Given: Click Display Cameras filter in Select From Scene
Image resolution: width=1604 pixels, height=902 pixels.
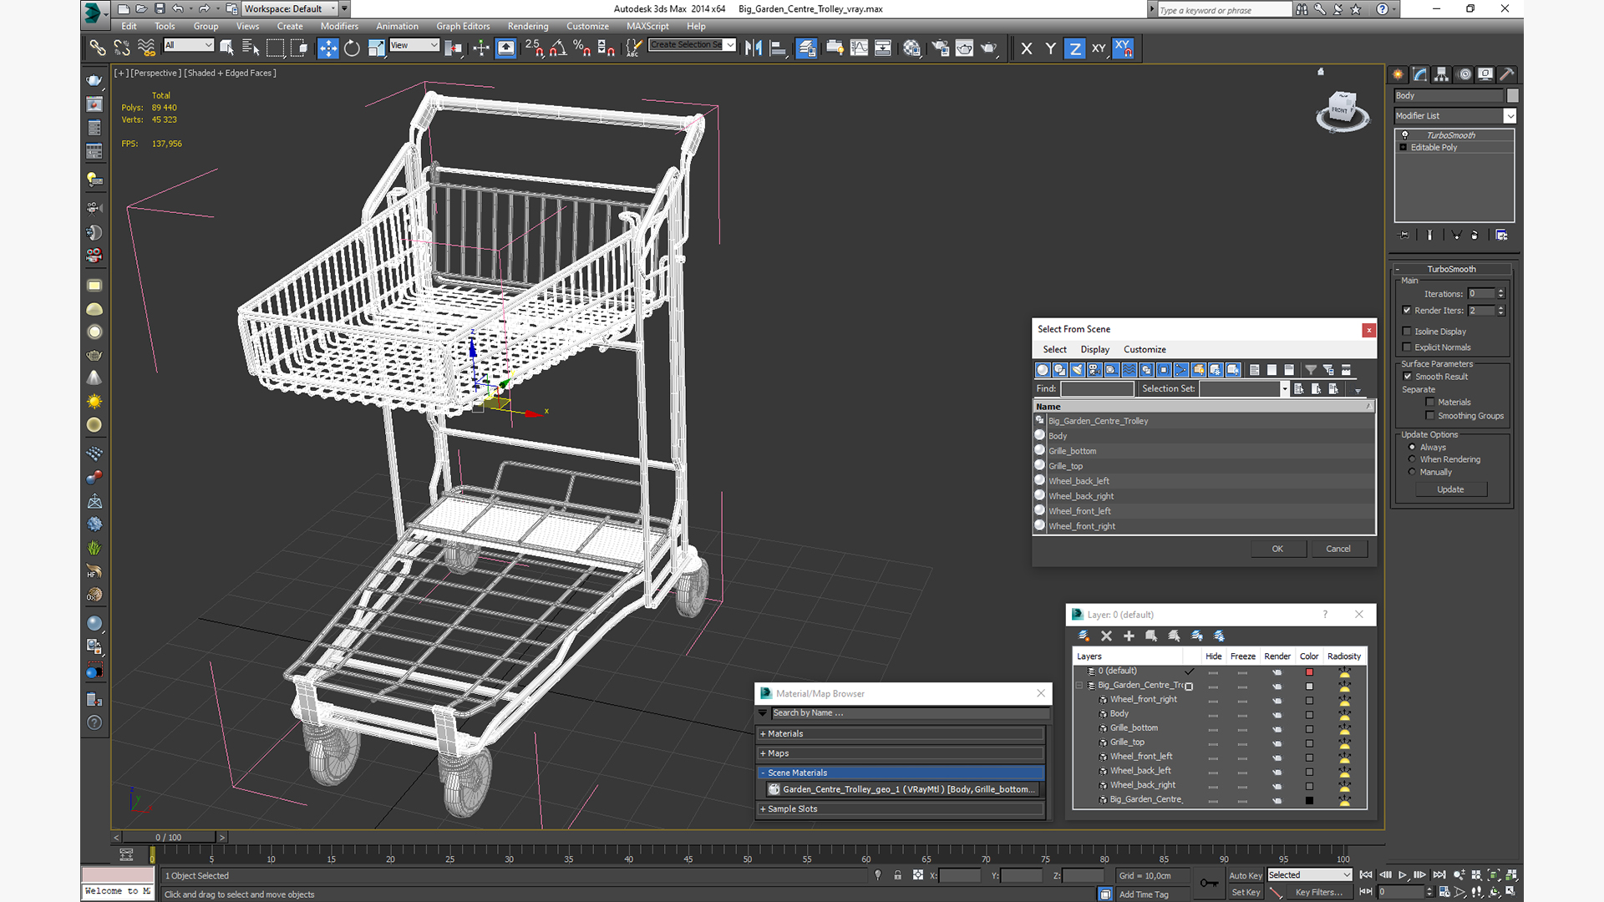Looking at the screenshot, I should (1094, 370).
